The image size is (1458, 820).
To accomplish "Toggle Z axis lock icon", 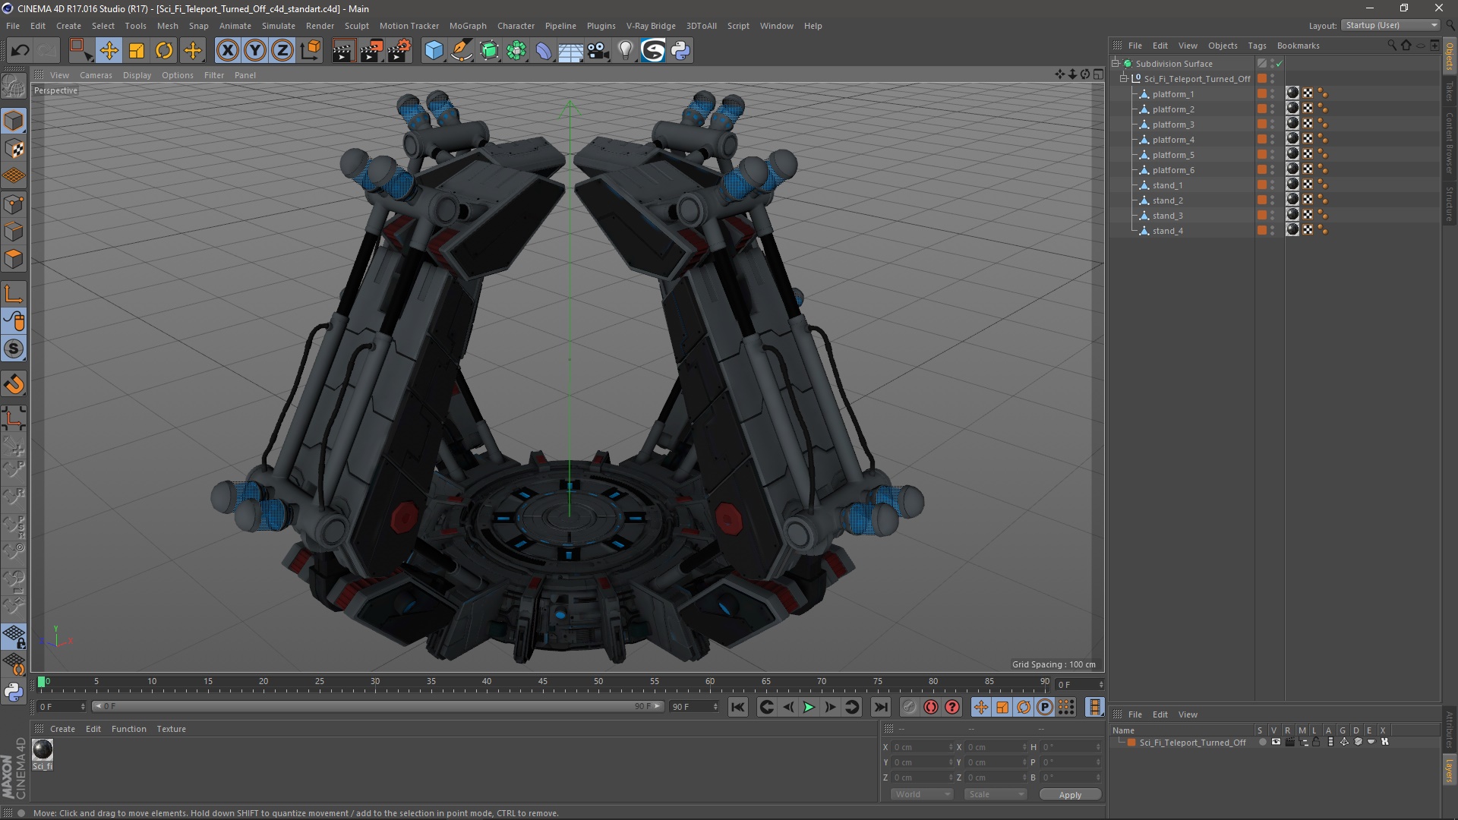I will pyautogui.click(x=282, y=50).
